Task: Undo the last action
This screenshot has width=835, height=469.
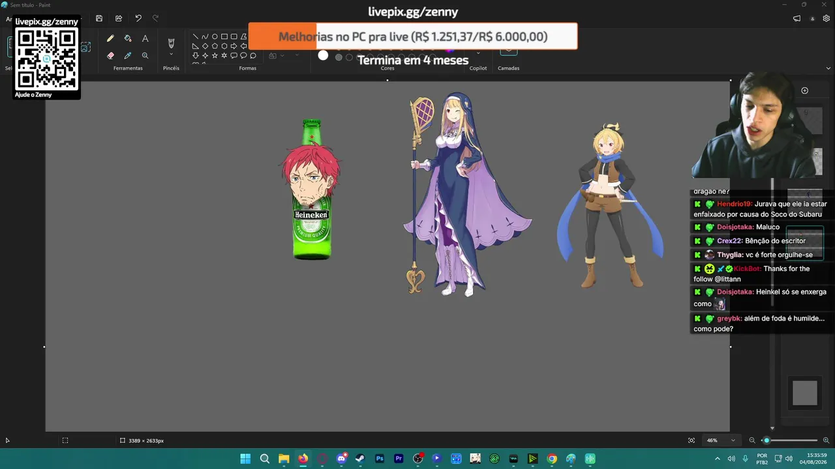Action: point(138,18)
